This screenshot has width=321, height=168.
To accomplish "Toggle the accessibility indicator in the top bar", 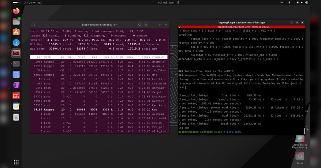I will click(289, 2).
